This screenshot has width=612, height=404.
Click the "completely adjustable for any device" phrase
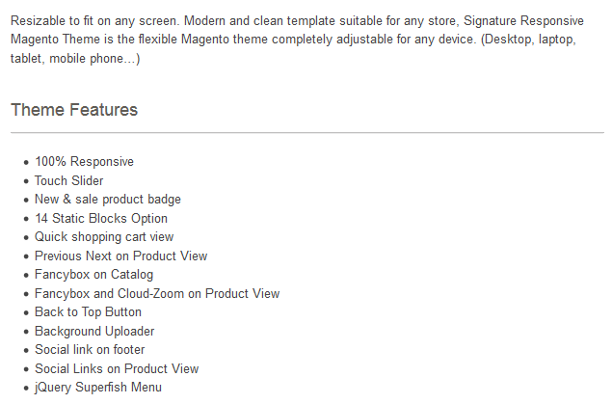click(x=373, y=40)
